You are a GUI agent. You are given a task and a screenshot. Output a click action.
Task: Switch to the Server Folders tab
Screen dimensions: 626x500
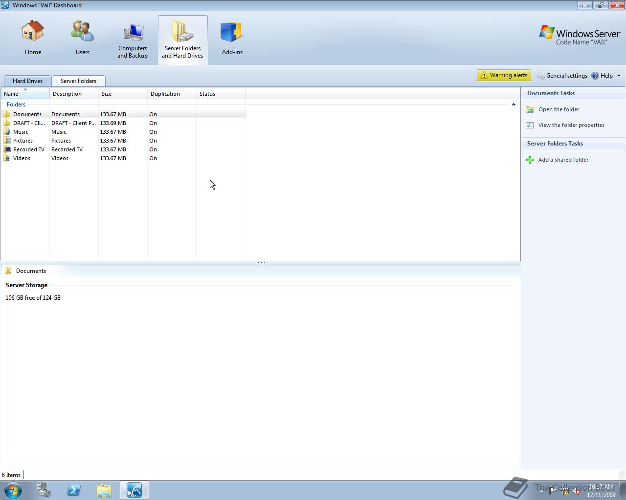pyautogui.click(x=78, y=81)
